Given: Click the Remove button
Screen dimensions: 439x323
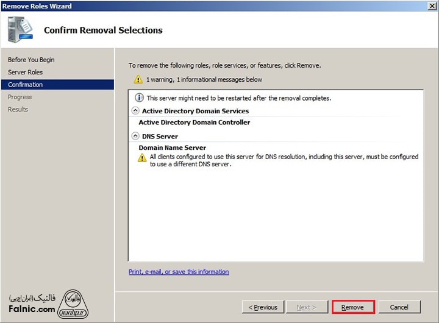Looking at the screenshot, I should pyautogui.click(x=352, y=307).
